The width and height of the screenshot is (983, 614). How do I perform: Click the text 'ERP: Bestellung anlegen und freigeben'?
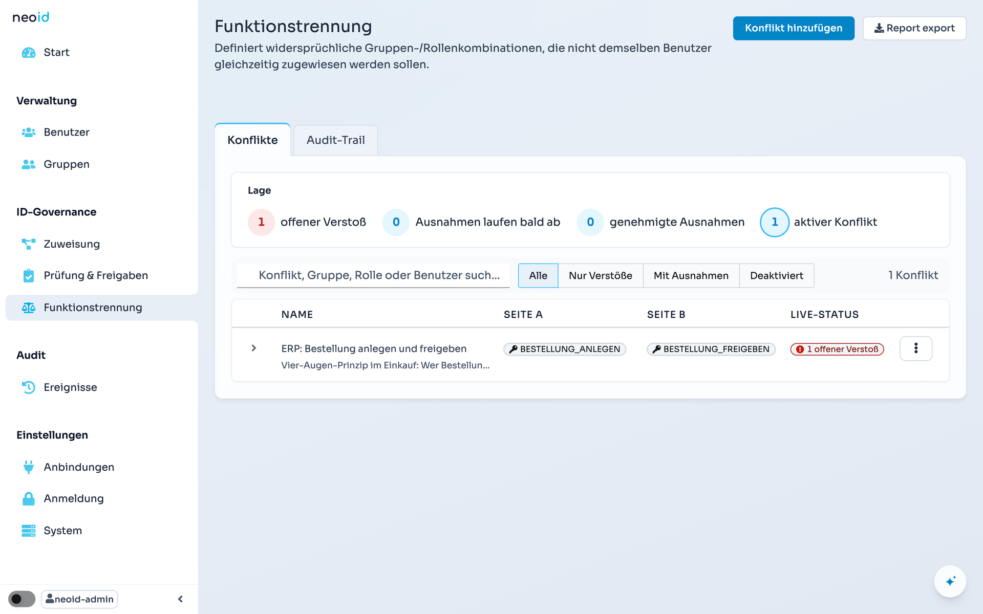(374, 348)
